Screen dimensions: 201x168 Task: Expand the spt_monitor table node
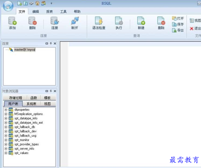point(6,140)
